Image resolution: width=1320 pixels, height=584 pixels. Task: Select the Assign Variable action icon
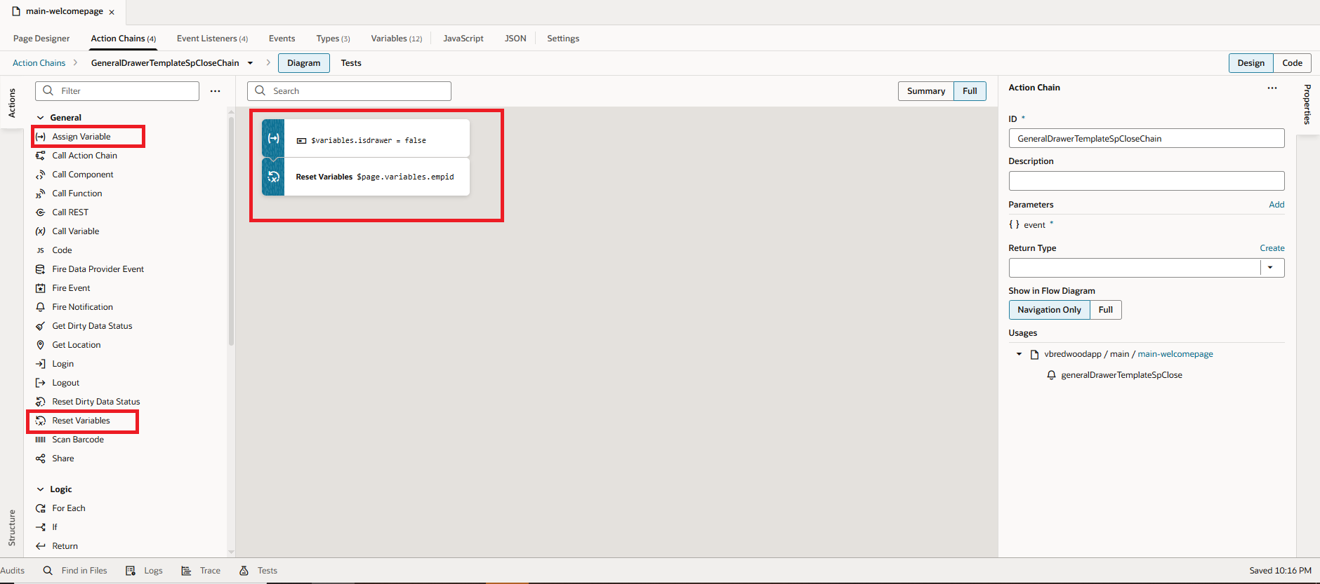[41, 137]
